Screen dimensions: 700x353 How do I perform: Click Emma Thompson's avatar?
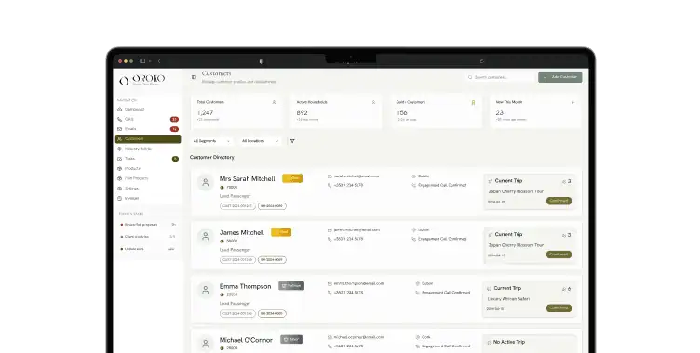click(206, 290)
